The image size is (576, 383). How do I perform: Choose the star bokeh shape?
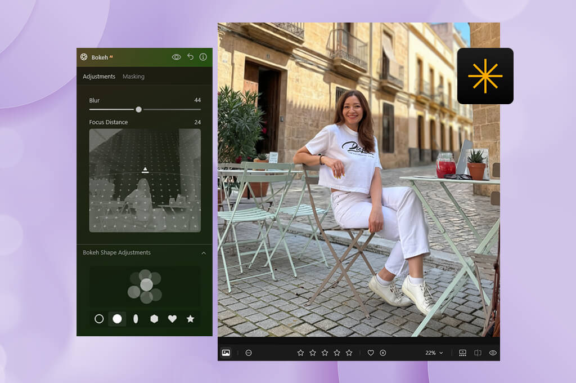pos(190,319)
